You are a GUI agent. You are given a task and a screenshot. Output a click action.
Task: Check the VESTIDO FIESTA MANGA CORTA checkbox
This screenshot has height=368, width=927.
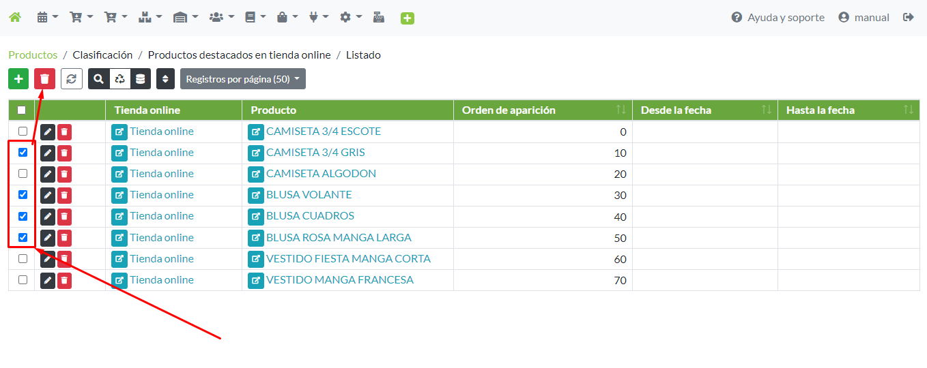23,258
